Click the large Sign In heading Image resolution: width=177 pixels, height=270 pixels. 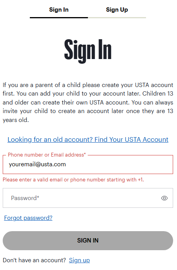pos(88,51)
